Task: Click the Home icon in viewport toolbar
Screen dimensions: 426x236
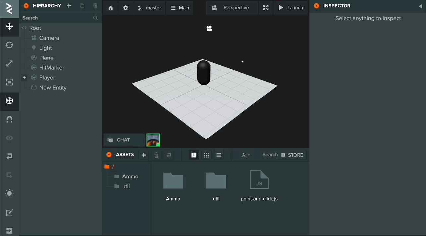Action: tap(111, 8)
